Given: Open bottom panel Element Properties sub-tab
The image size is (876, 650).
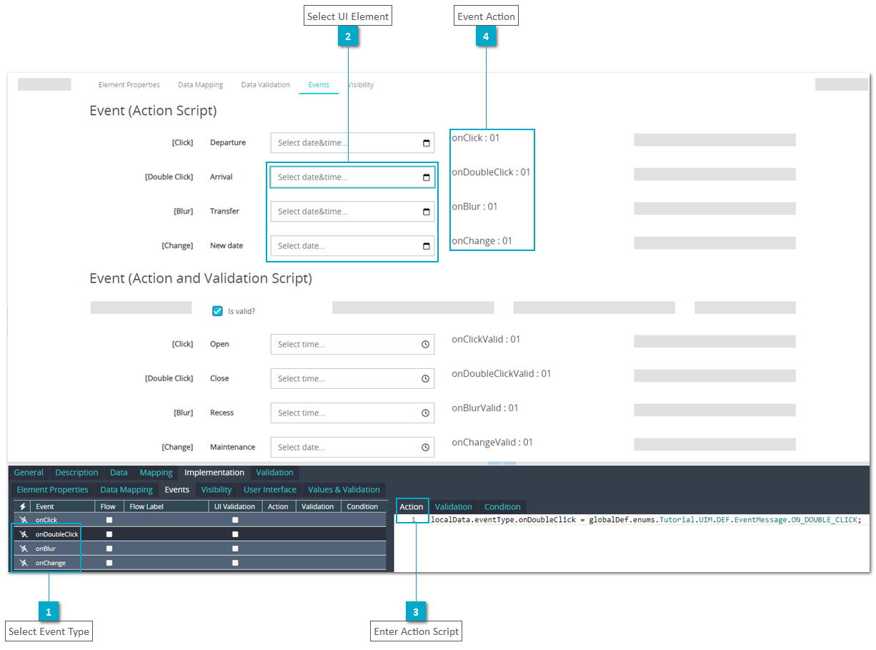Looking at the screenshot, I should 52,490.
